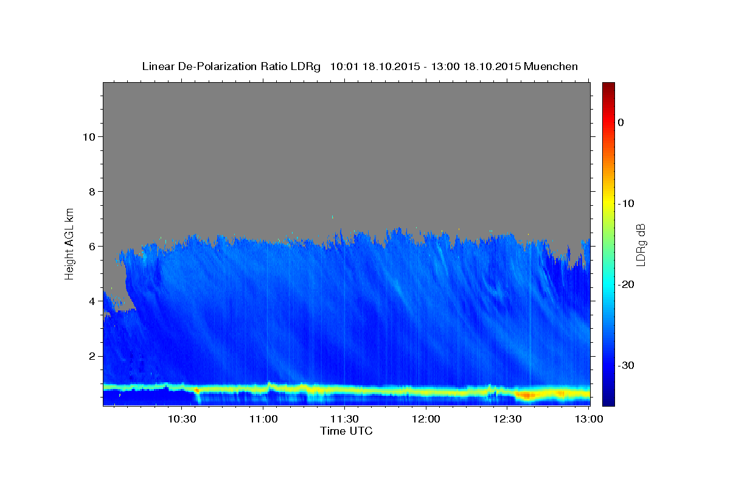Click the isolated cyan speck above cloud top near 7 km
The image size is (730, 487).
pos(333,216)
